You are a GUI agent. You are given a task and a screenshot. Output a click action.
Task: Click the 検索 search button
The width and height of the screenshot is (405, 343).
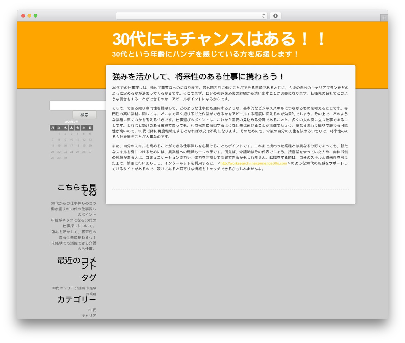(84, 115)
